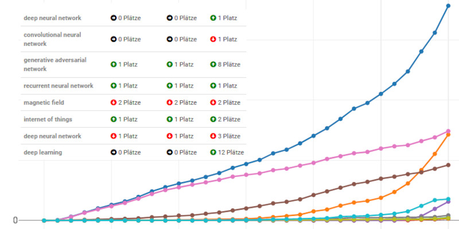Click red down arrow in convolutional neural network row
Image resolution: width=459 pixels, height=229 pixels.
tap(213, 39)
